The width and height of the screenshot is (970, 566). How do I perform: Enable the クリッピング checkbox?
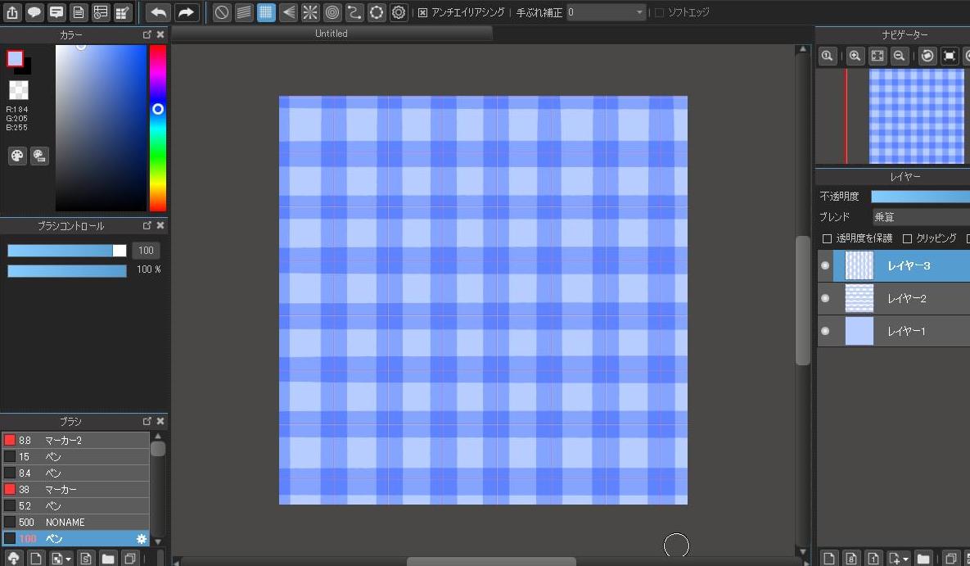click(907, 238)
